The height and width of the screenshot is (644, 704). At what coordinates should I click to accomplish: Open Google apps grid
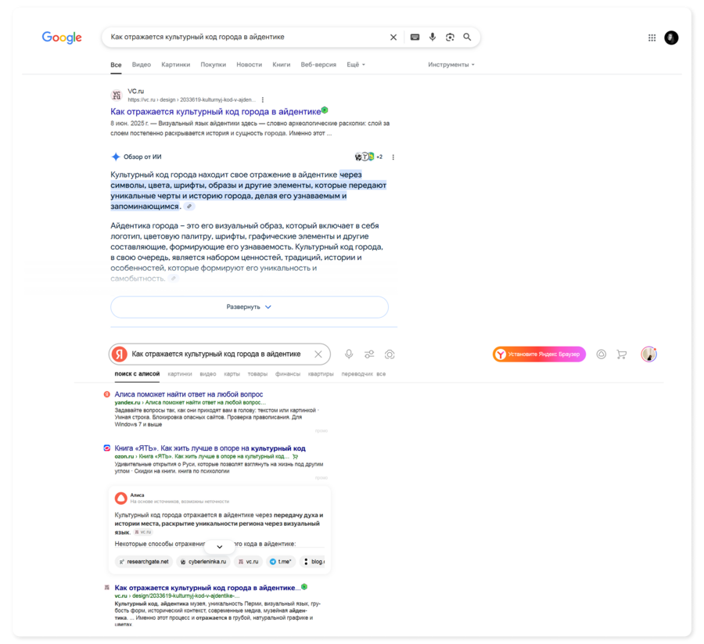pos(652,38)
